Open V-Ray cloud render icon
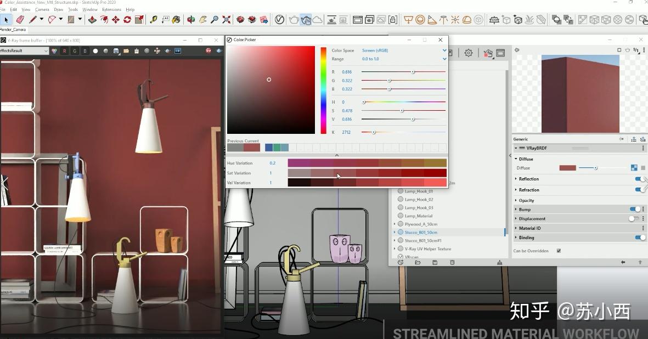The image size is (648, 339). point(317,19)
